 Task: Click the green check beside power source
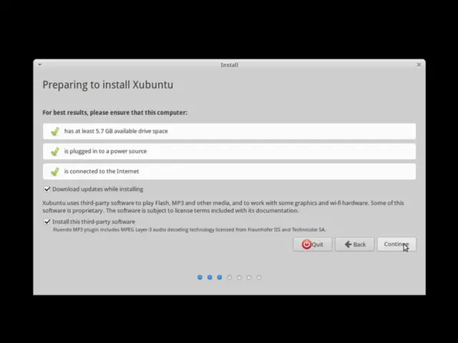click(55, 151)
